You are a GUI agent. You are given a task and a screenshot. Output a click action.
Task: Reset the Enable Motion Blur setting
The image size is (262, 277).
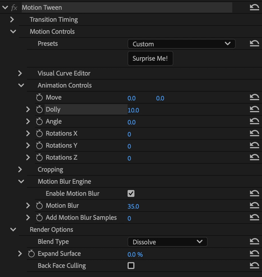[x=254, y=193]
